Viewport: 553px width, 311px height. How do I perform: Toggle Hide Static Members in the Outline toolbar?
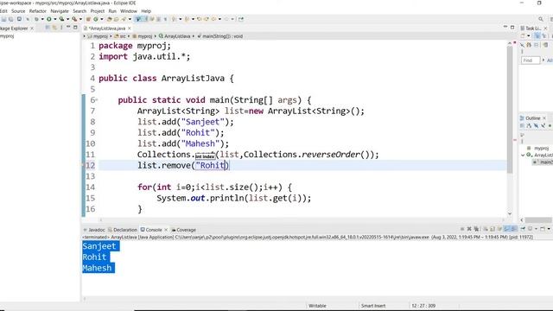[x=543, y=126]
